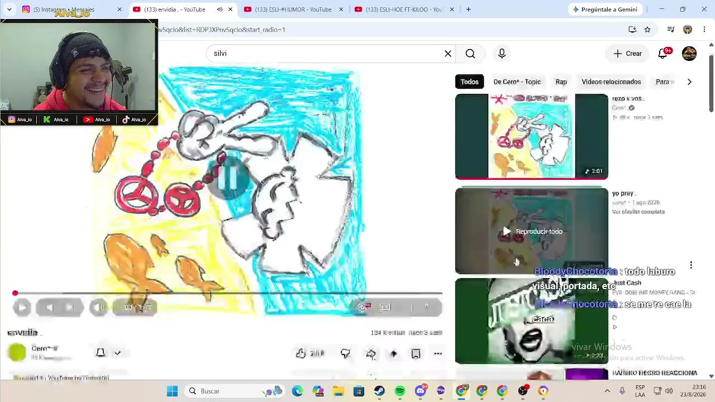Viewport: 715px width, 402px height.
Task: Open the ESP LAA language switcher
Action: [640, 391]
